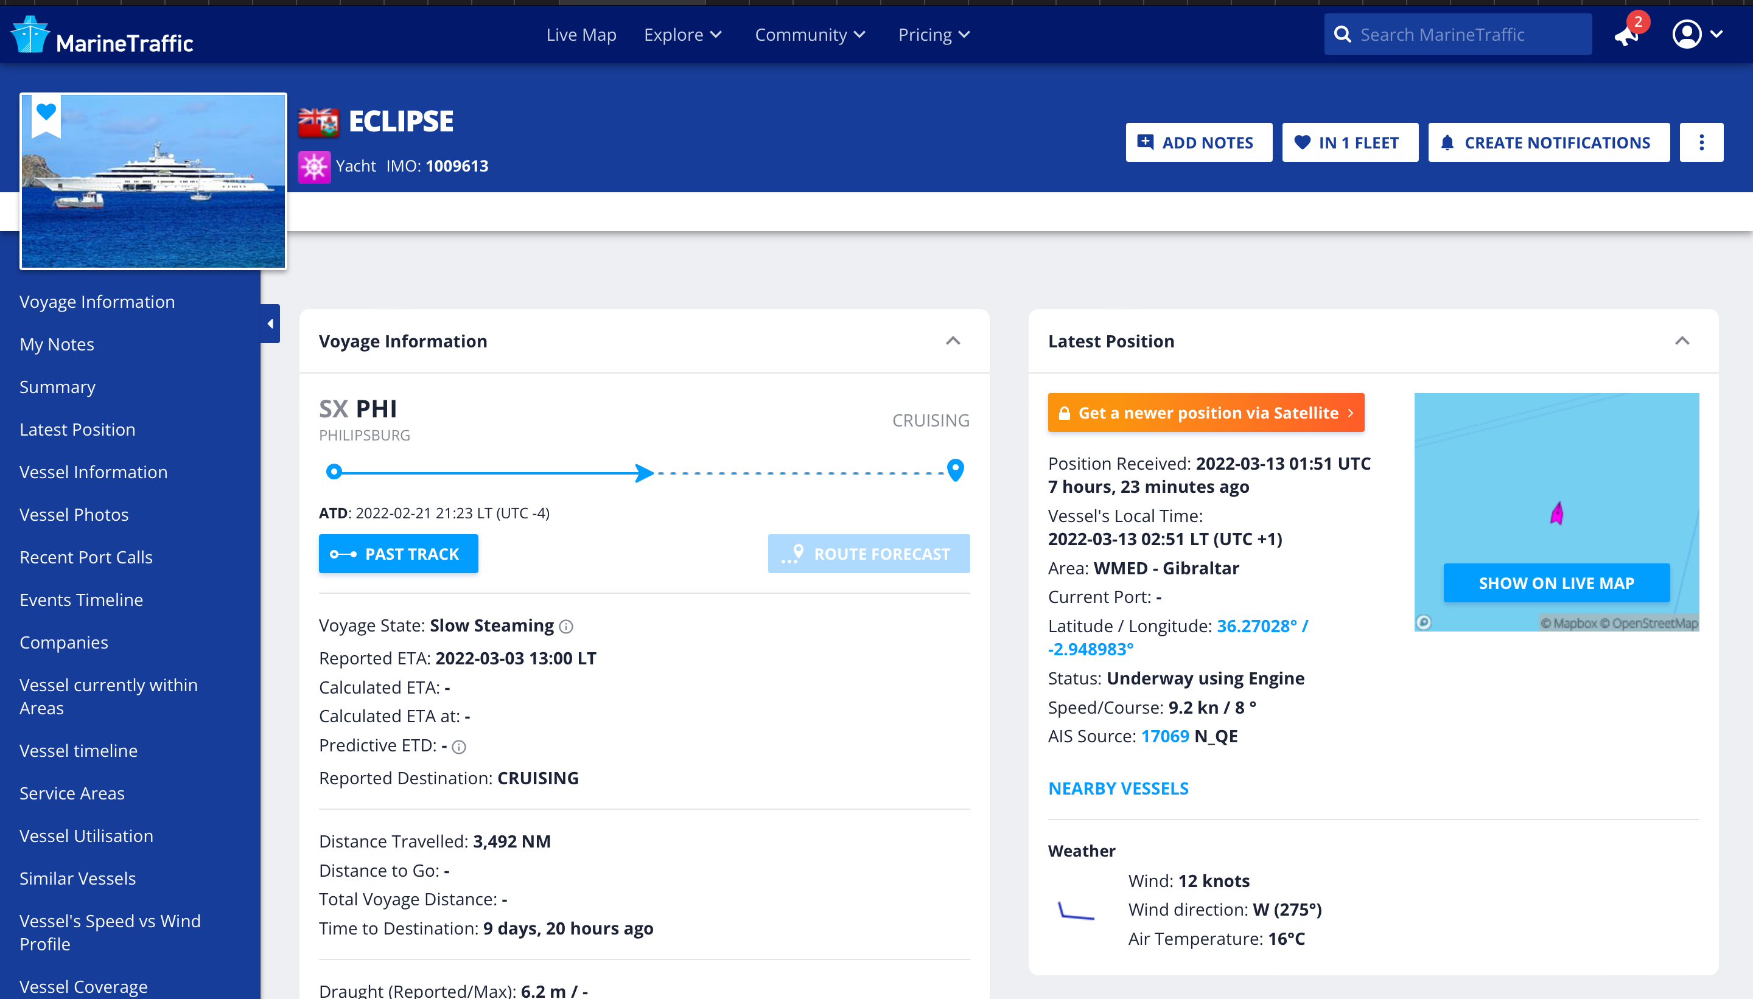Screen dimensions: 1753x999
Task: Toggle the favorite heart on vessel photo
Action: point(46,112)
